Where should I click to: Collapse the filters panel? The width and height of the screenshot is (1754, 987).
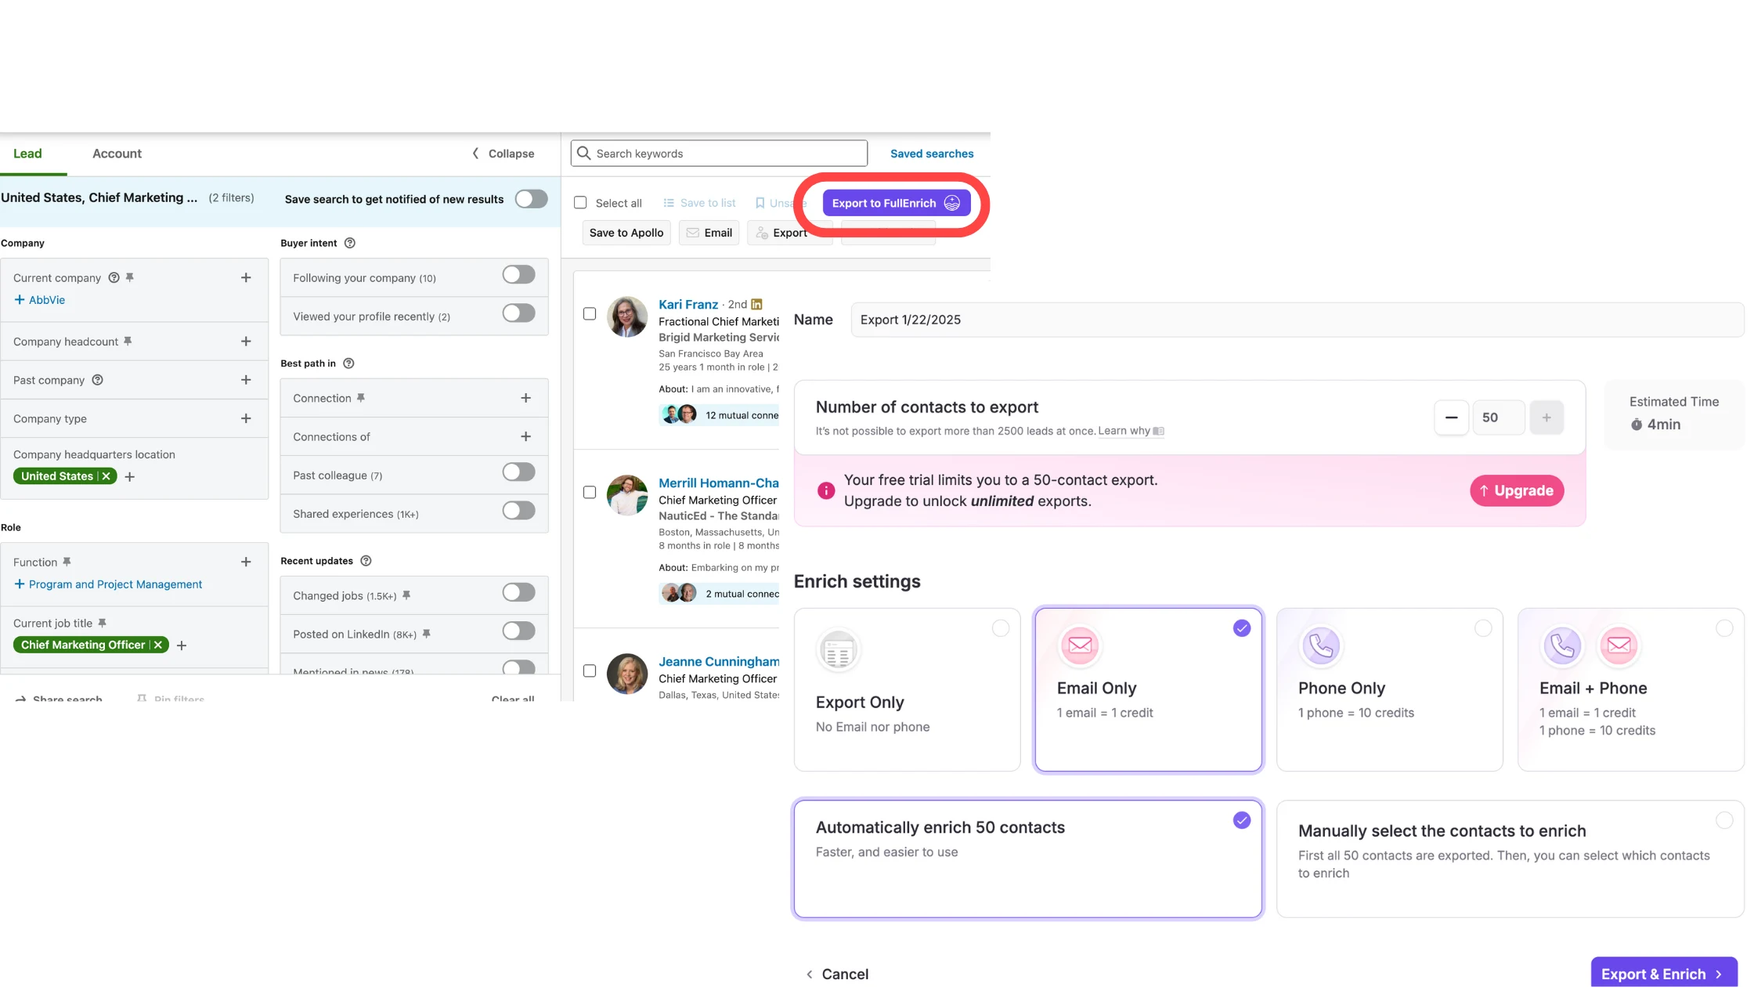(503, 154)
